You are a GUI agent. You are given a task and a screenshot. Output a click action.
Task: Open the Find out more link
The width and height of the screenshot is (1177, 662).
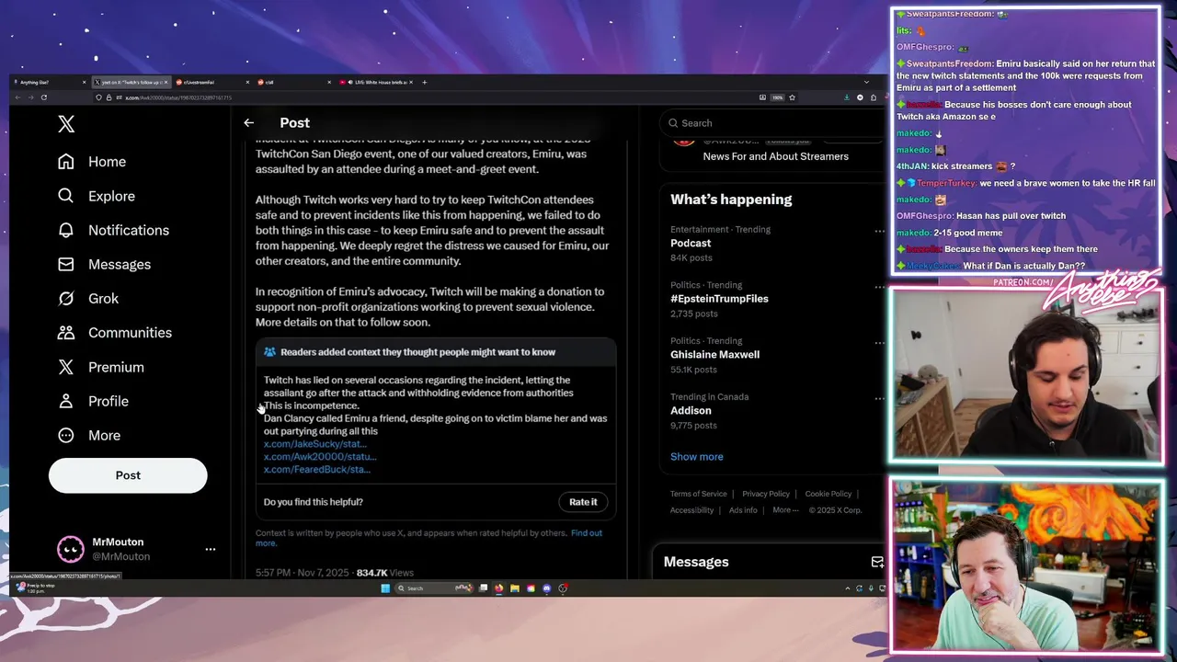(587, 533)
